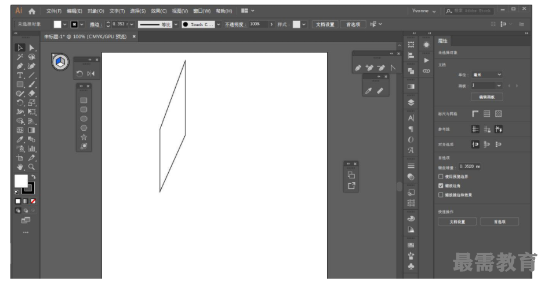Open the stroke weight dropdown arrow
The image size is (541, 285).
pos(132,24)
